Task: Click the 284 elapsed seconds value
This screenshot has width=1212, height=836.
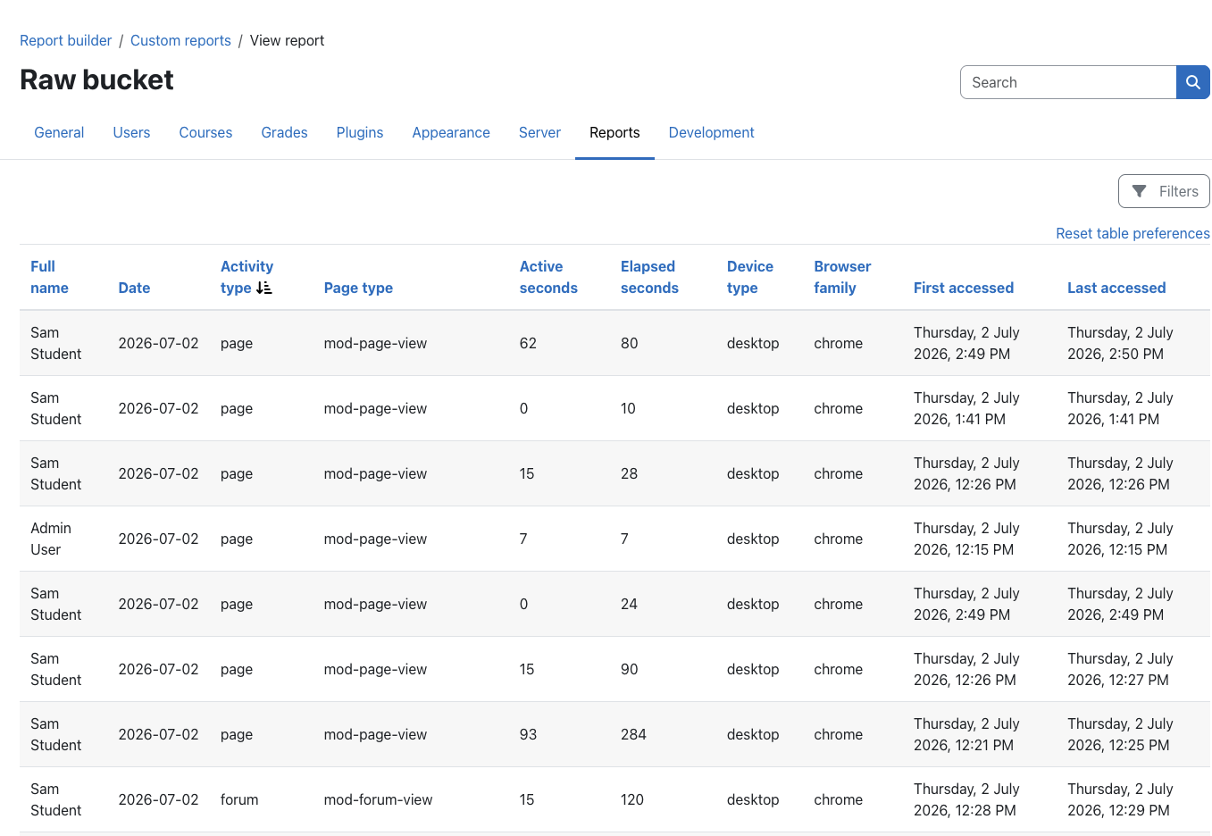Action: pyautogui.click(x=633, y=734)
